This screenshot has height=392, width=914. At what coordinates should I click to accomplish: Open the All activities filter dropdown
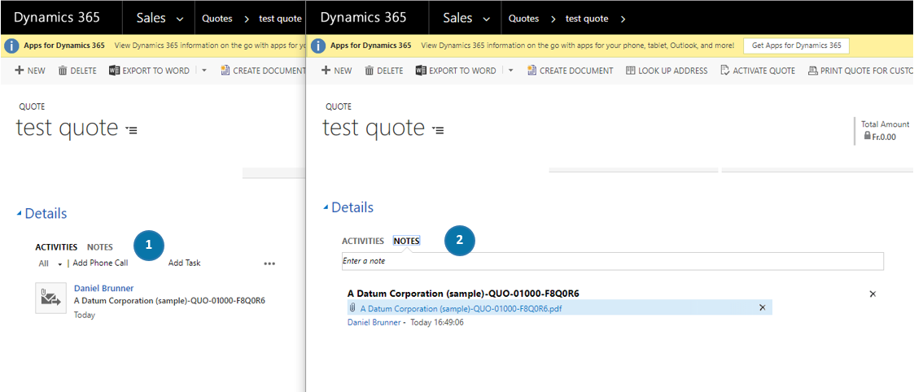(50, 264)
